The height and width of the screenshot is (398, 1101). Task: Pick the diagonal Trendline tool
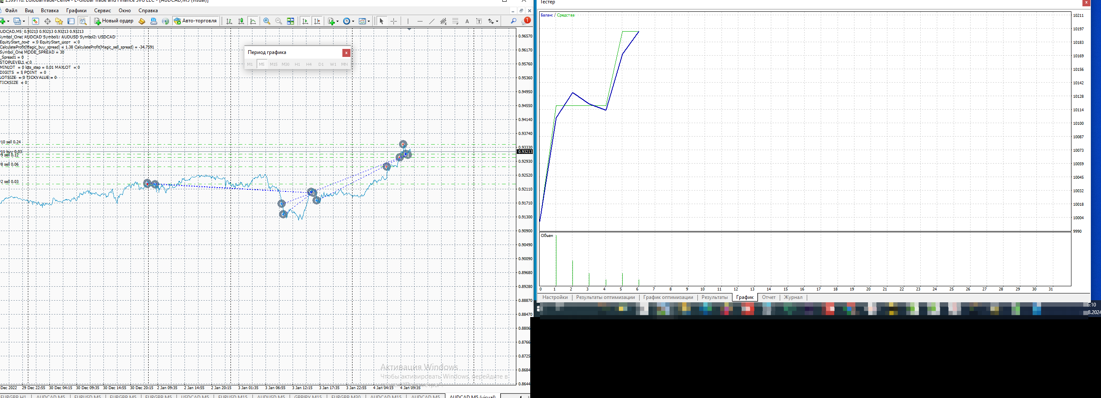(x=432, y=21)
